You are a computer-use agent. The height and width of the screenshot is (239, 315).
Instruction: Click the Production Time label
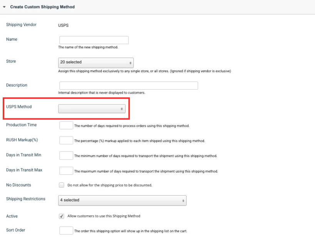click(21, 125)
